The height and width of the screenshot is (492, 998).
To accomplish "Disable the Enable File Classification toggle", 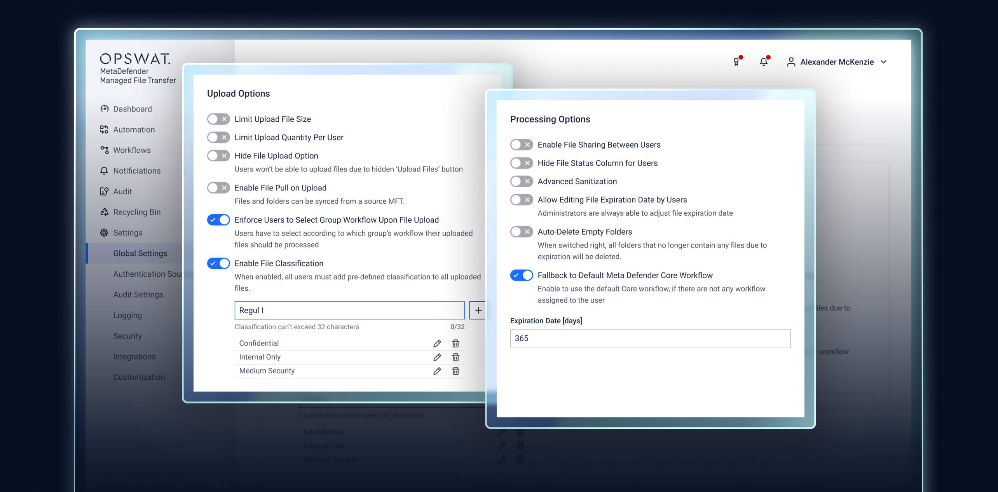I will click(218, 263).
